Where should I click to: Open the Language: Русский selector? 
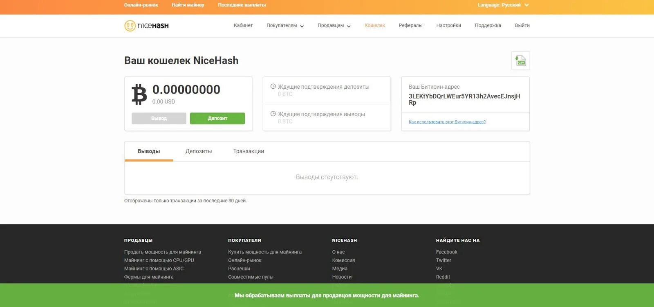pos(503,5)
